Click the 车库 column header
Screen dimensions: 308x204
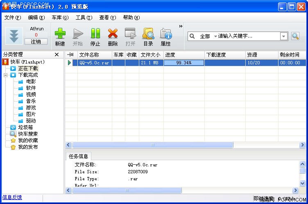(118, 54)
